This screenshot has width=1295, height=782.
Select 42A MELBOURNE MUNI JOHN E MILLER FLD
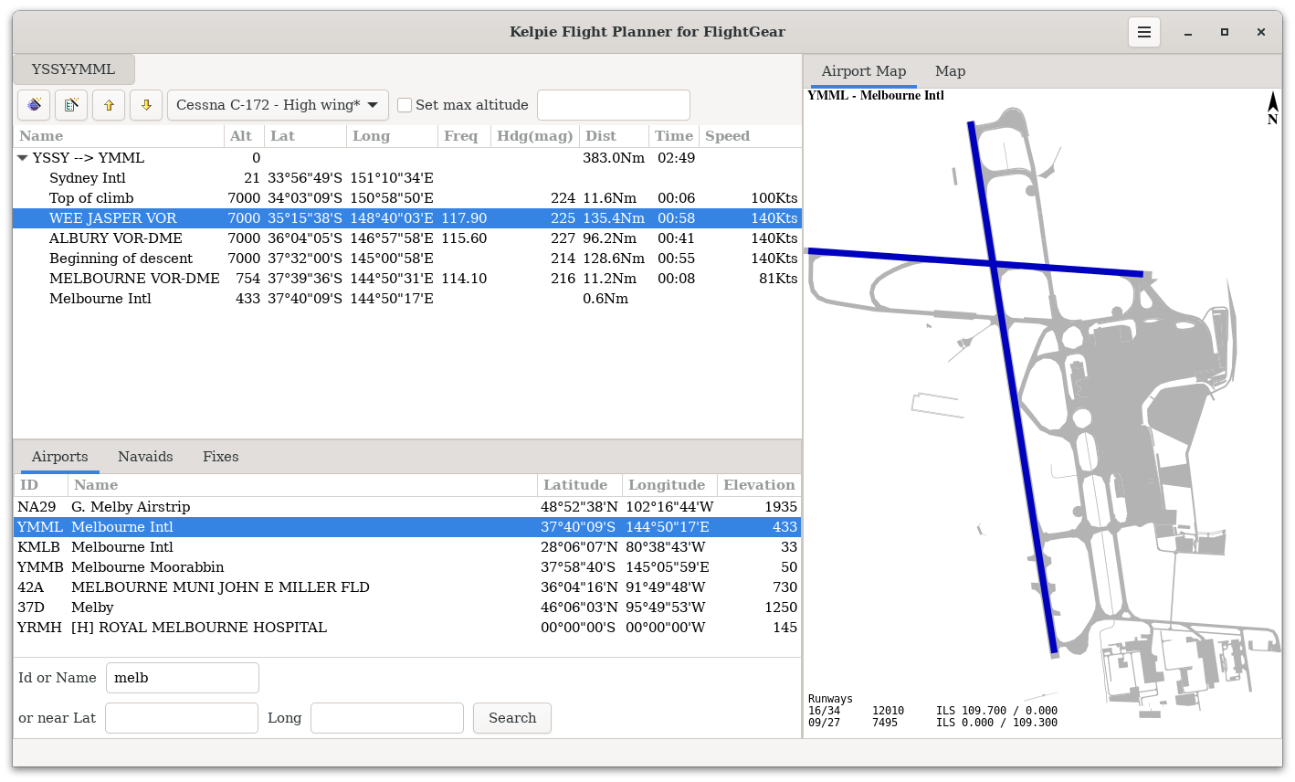pyautogui.click(x=407, y=587)
